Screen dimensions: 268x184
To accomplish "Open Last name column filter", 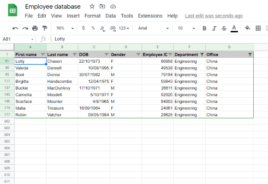I will tap(75, 54).
